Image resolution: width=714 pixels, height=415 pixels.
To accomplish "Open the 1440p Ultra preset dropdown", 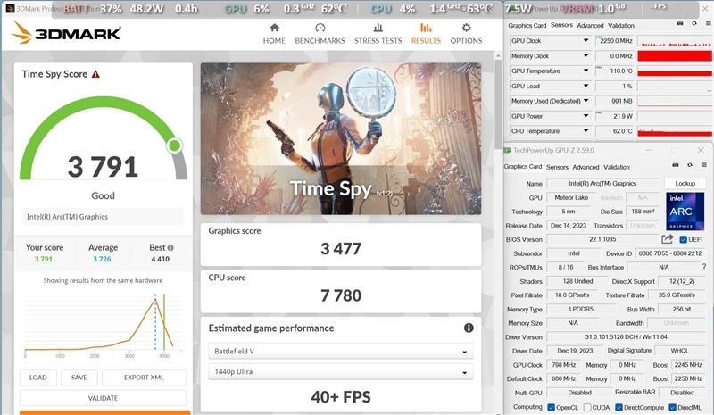I will point(341,370).
